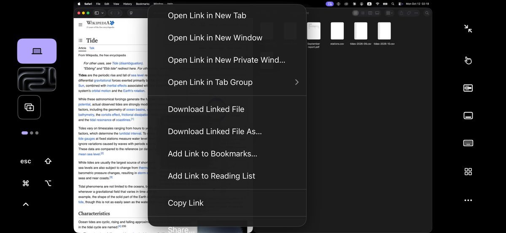
Task: Select the laptop display tile in left panel
Action: [x=37, y=51]
